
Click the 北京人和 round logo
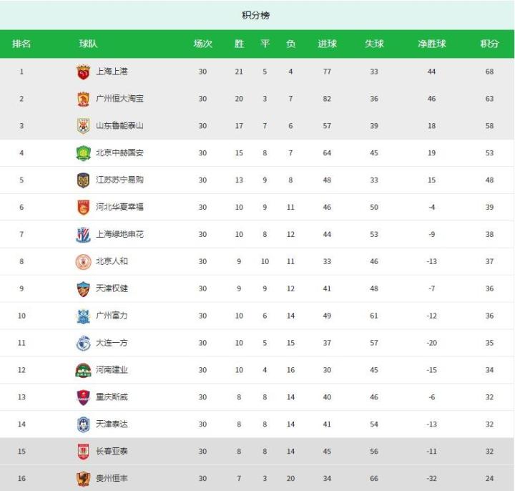84,262
